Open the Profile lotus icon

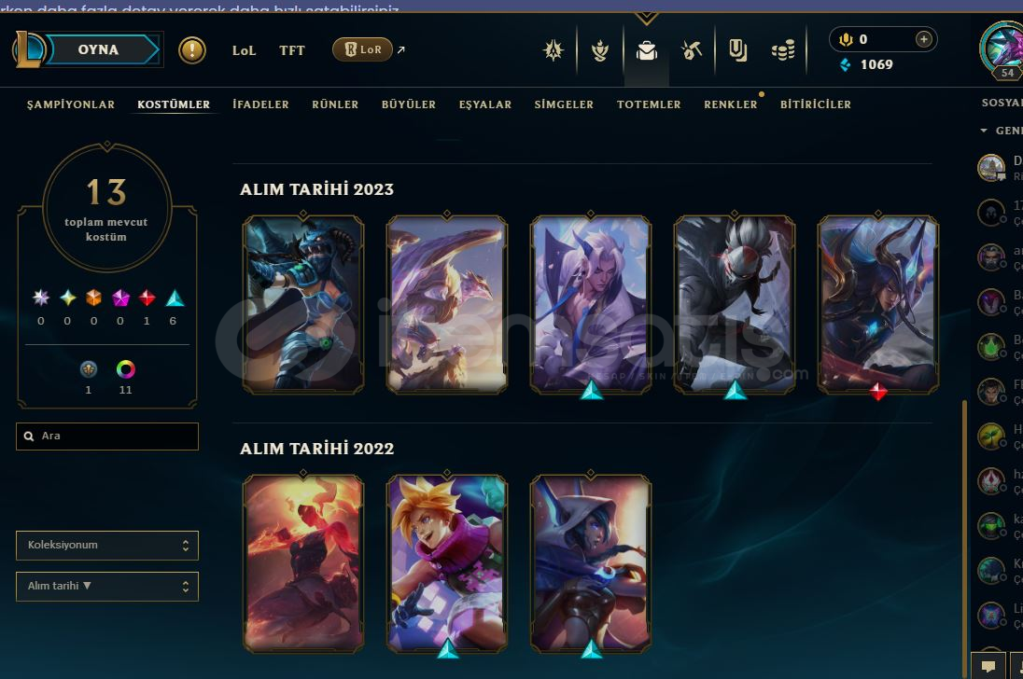[x=599, y=50]
